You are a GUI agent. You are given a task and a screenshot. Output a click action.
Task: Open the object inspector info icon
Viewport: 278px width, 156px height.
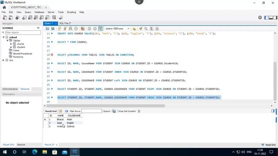pos(17,17)
